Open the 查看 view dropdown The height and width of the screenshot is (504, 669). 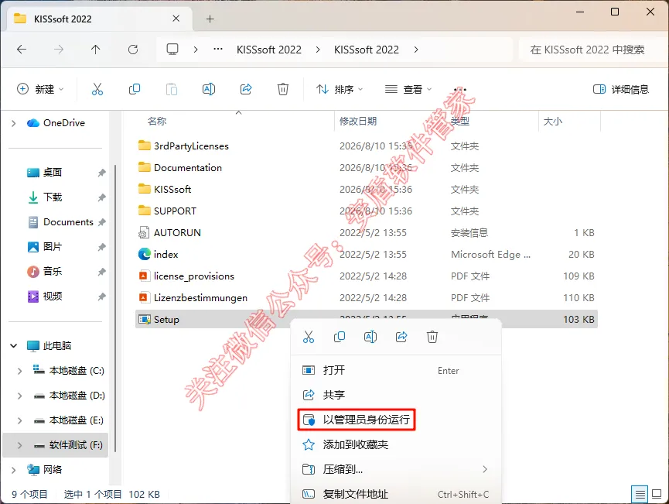(408, 89)
